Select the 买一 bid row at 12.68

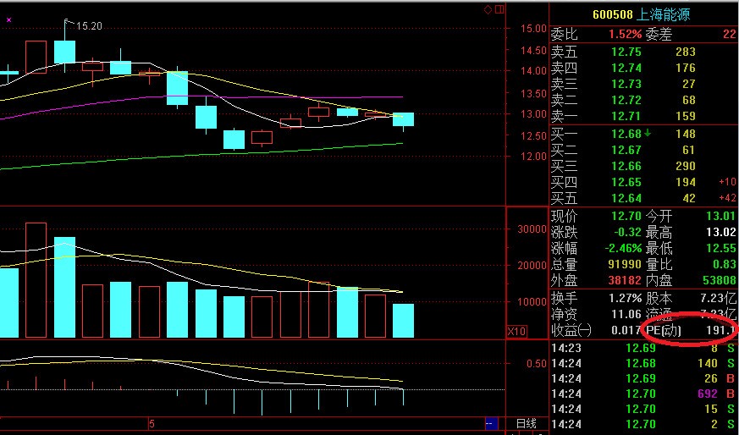(643, 134)
